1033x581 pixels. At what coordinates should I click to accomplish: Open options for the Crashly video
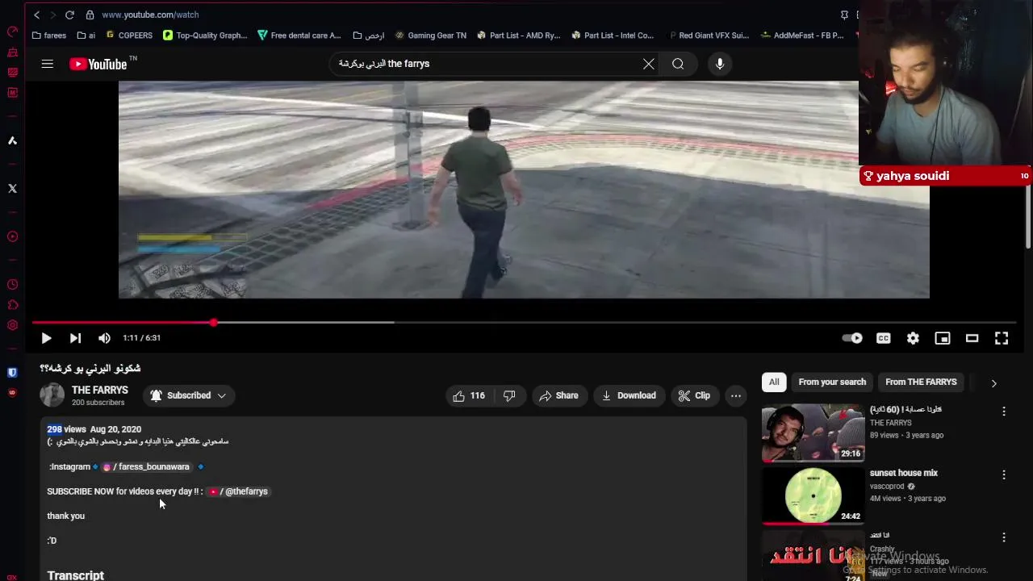click(x=1004, y=537)
